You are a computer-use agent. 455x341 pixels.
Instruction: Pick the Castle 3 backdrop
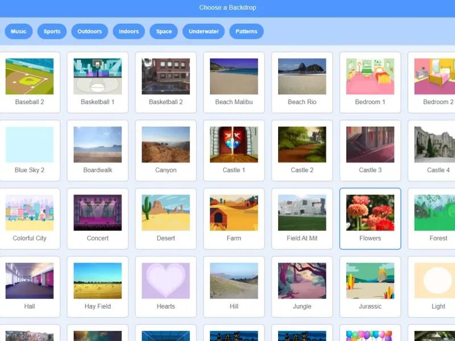[x=370, y=151]
